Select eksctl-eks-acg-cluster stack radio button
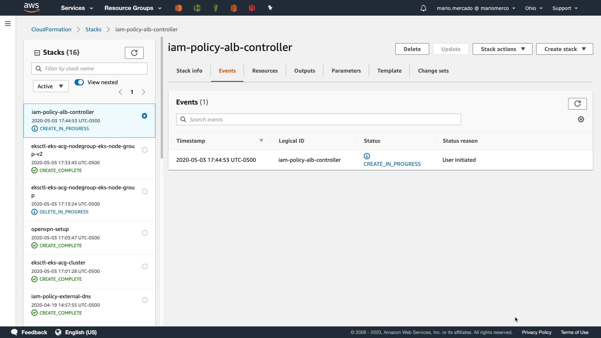This screenshot has width=601, height=338. point(145,267)
